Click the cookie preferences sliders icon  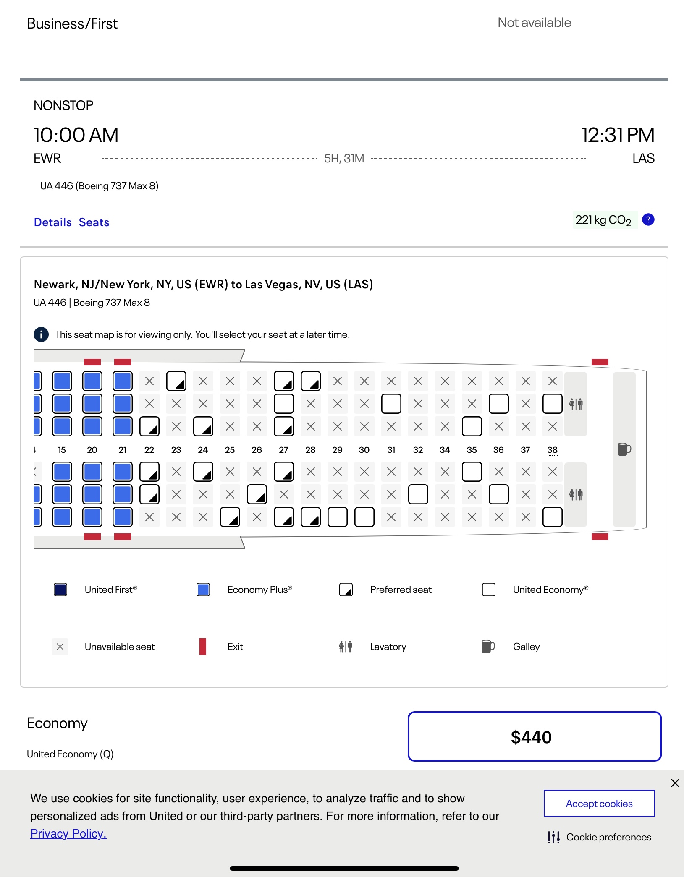coord(553,837)
